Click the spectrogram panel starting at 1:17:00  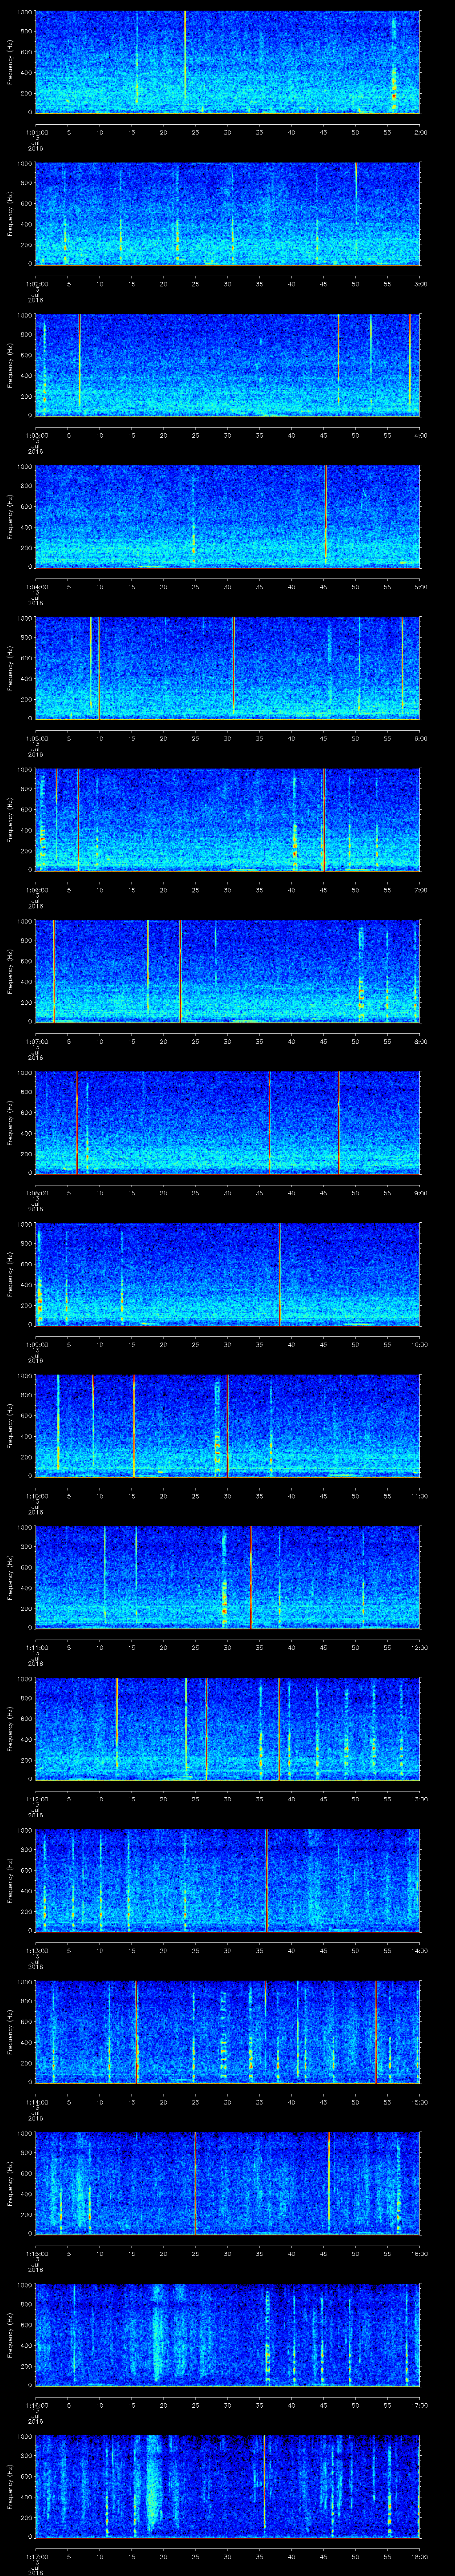click(x=228, y=2486)
